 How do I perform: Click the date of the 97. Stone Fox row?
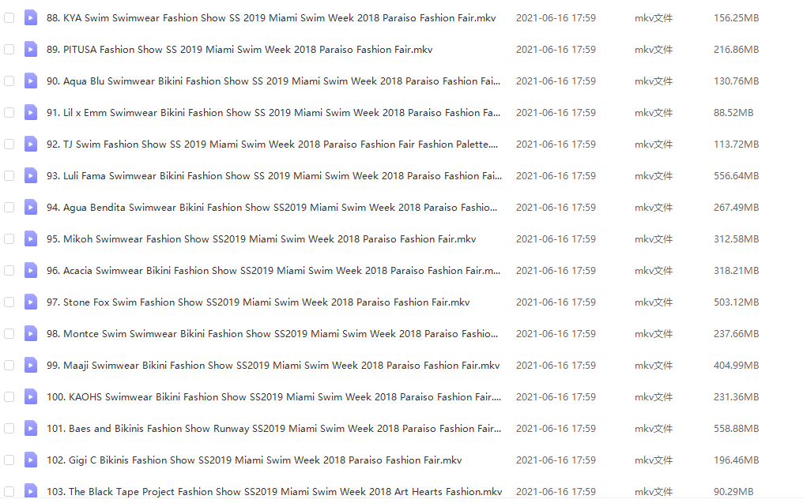coord(556,302)
